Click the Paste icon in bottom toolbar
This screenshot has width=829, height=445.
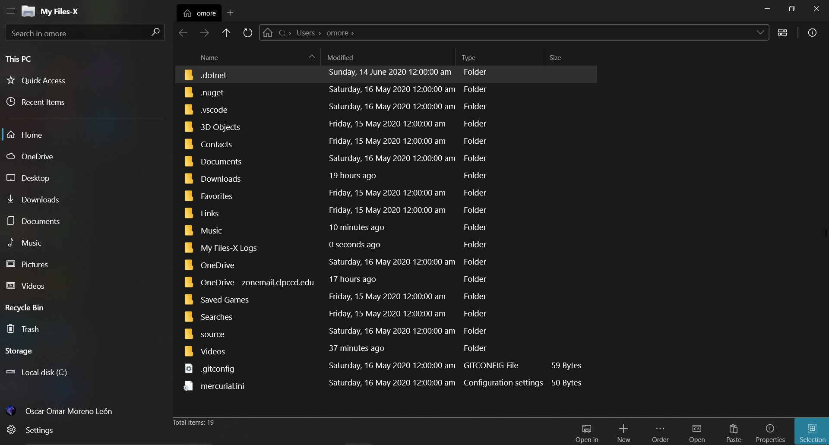coord(734,432)
